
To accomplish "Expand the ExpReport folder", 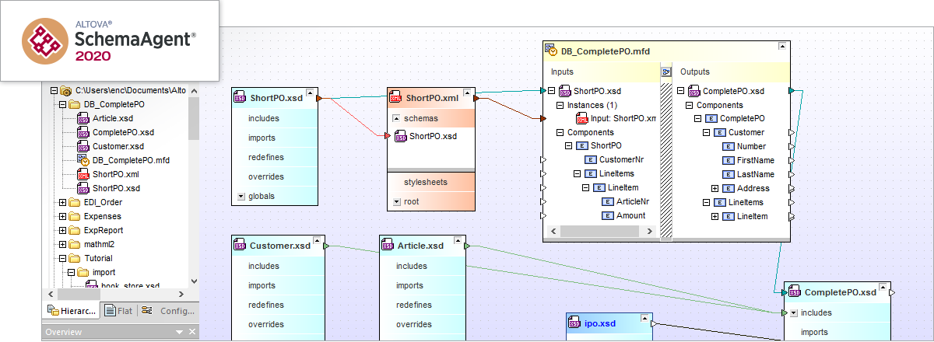I will pos(63,230).
